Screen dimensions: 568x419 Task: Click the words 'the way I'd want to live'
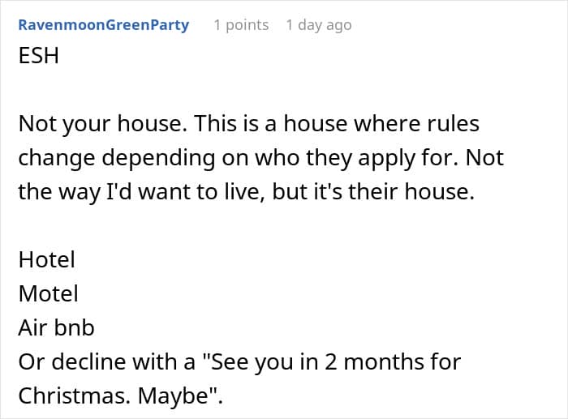[x=139, y=191]
